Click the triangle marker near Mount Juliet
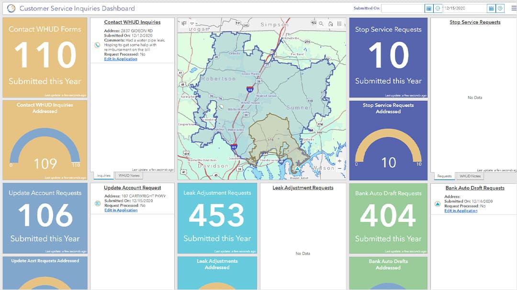This screenshot has width=517, height=290. tap(297, 169)
